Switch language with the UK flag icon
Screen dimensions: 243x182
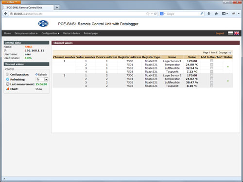pyautogui.click(x=237, y=33)
